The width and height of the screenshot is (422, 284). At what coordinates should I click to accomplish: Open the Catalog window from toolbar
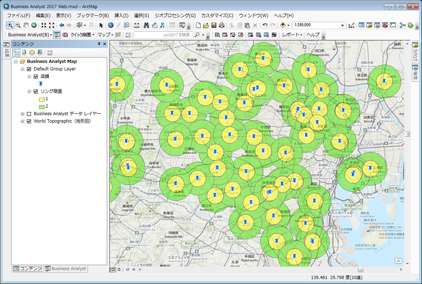[369, 25]
